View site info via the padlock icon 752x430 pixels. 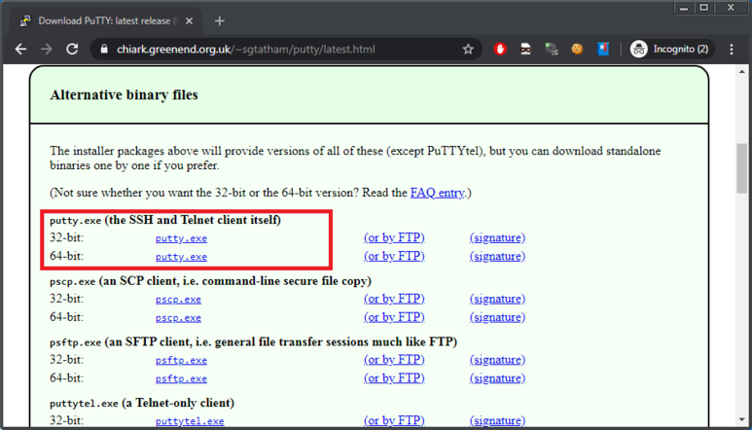point(104,49)
